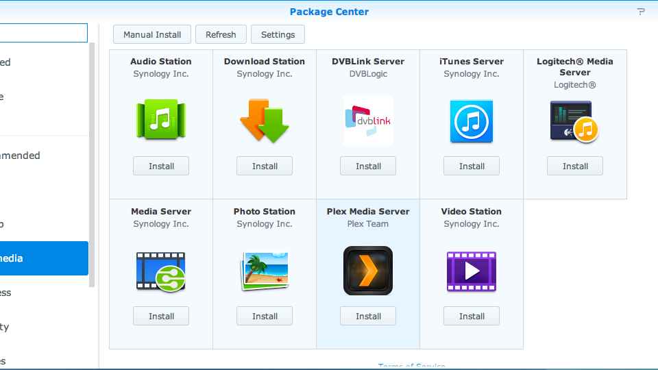Open the DVBLink Server logo icon
The image size is (658, 370).
(368, 121)
